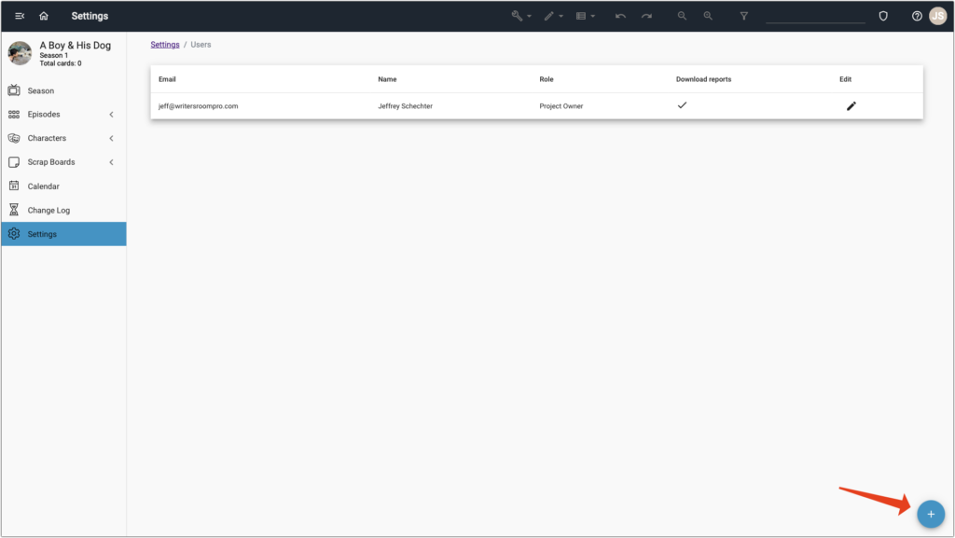Toggle Download reports checkmark for Jeffrey Schechter
This screenshot has height=538, width=955.
(x=682, y=105)
